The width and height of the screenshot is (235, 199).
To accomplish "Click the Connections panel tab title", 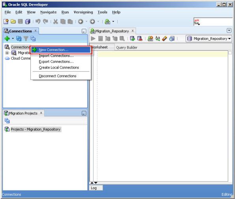I will click(21, 31).
